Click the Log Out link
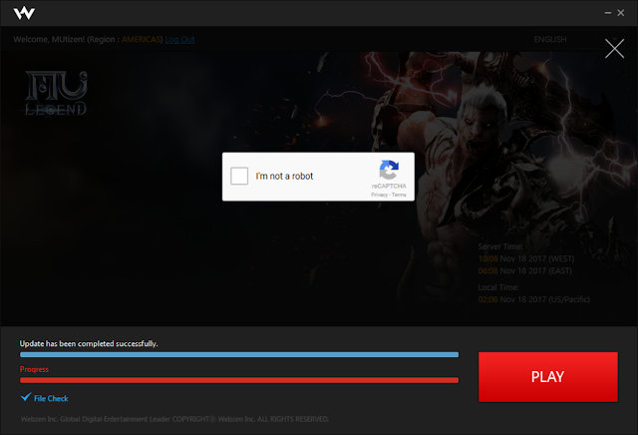This screenshot has width=638, height=435. (x=179, y=40)
